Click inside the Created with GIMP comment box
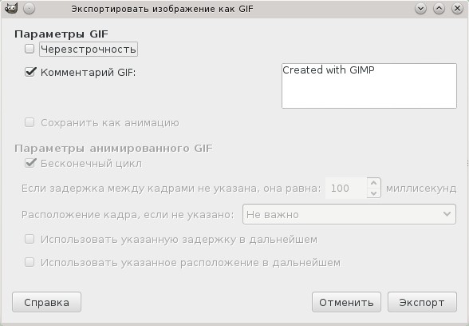Image resolution: width=469 pixels, height=326 pixels. click(369, 85)
